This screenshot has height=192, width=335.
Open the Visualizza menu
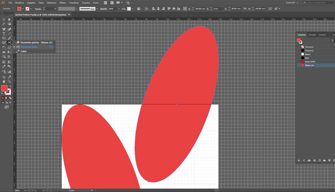point(74,3)
